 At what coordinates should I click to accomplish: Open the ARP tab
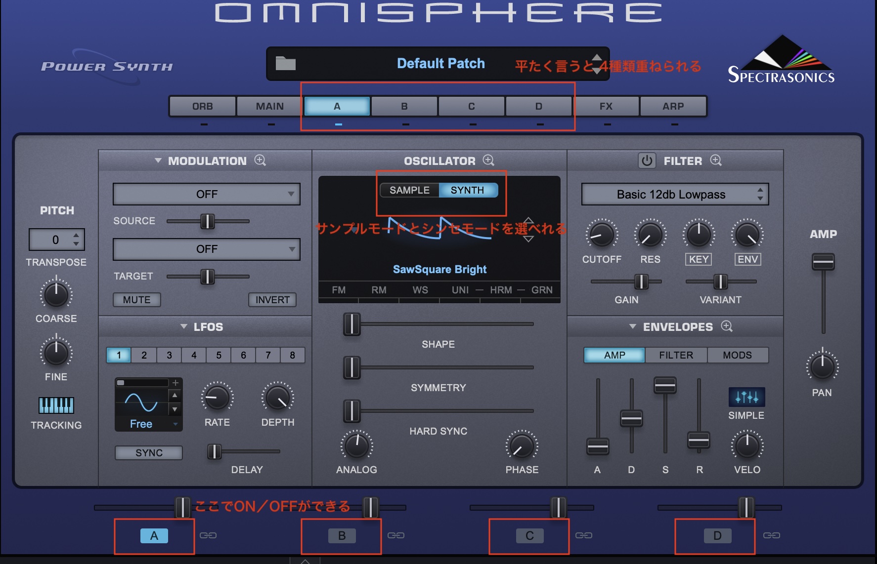[673, 106]
